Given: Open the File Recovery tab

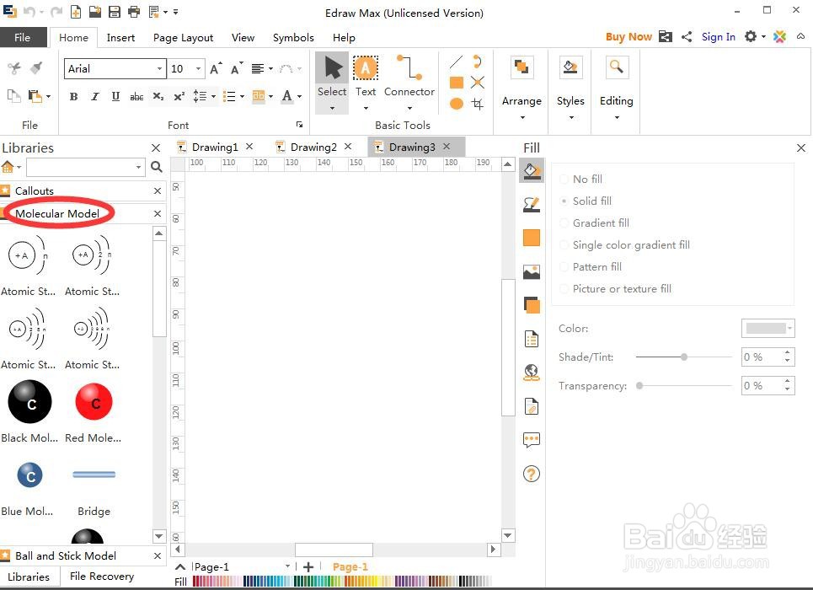Looking at the screenshot, I should pos(102,576).
